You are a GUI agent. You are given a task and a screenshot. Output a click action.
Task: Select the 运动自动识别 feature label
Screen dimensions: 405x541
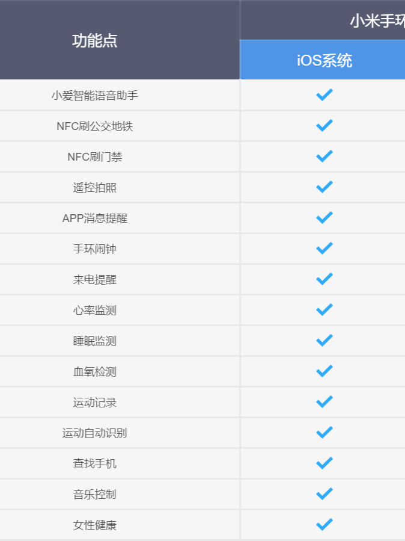pos(95,433)
